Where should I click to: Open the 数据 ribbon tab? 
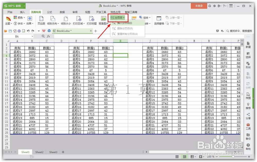tap(62, 12)
